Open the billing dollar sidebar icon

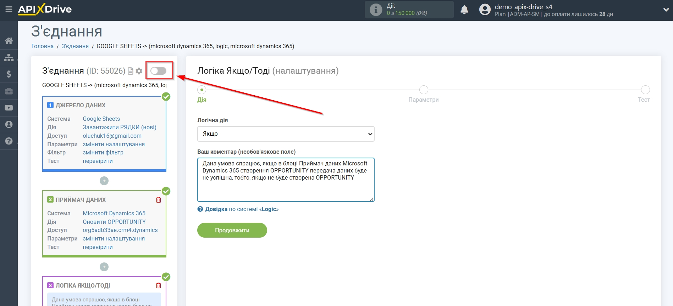[9, 74]
